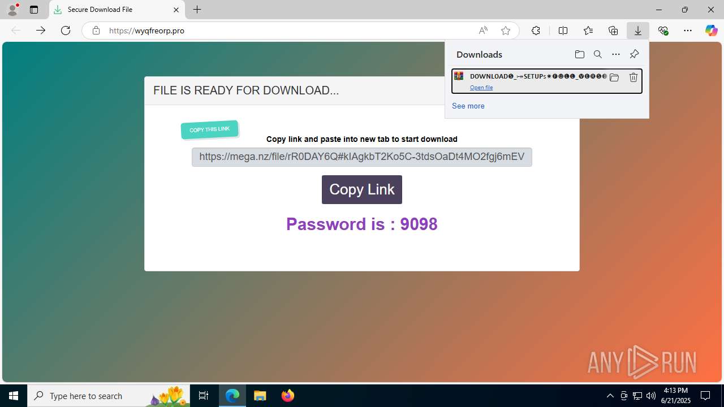Click the taskbar search box

[x=109, y=396]
